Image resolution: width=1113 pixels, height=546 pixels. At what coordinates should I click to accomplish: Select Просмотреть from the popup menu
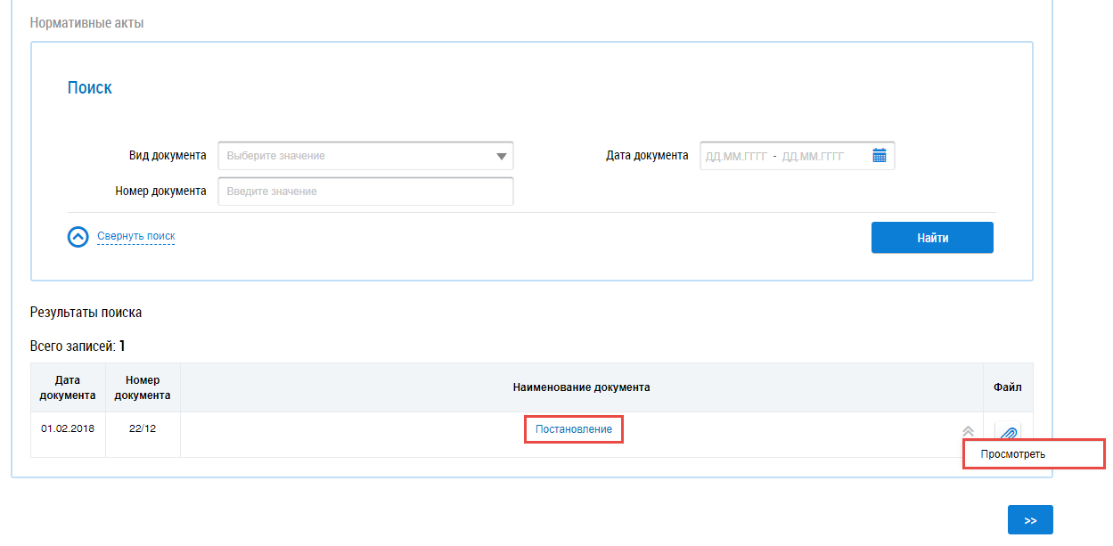[1012, 454]
